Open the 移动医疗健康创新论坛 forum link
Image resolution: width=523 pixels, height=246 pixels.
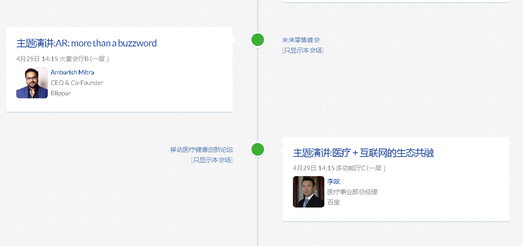coord(202,149)
